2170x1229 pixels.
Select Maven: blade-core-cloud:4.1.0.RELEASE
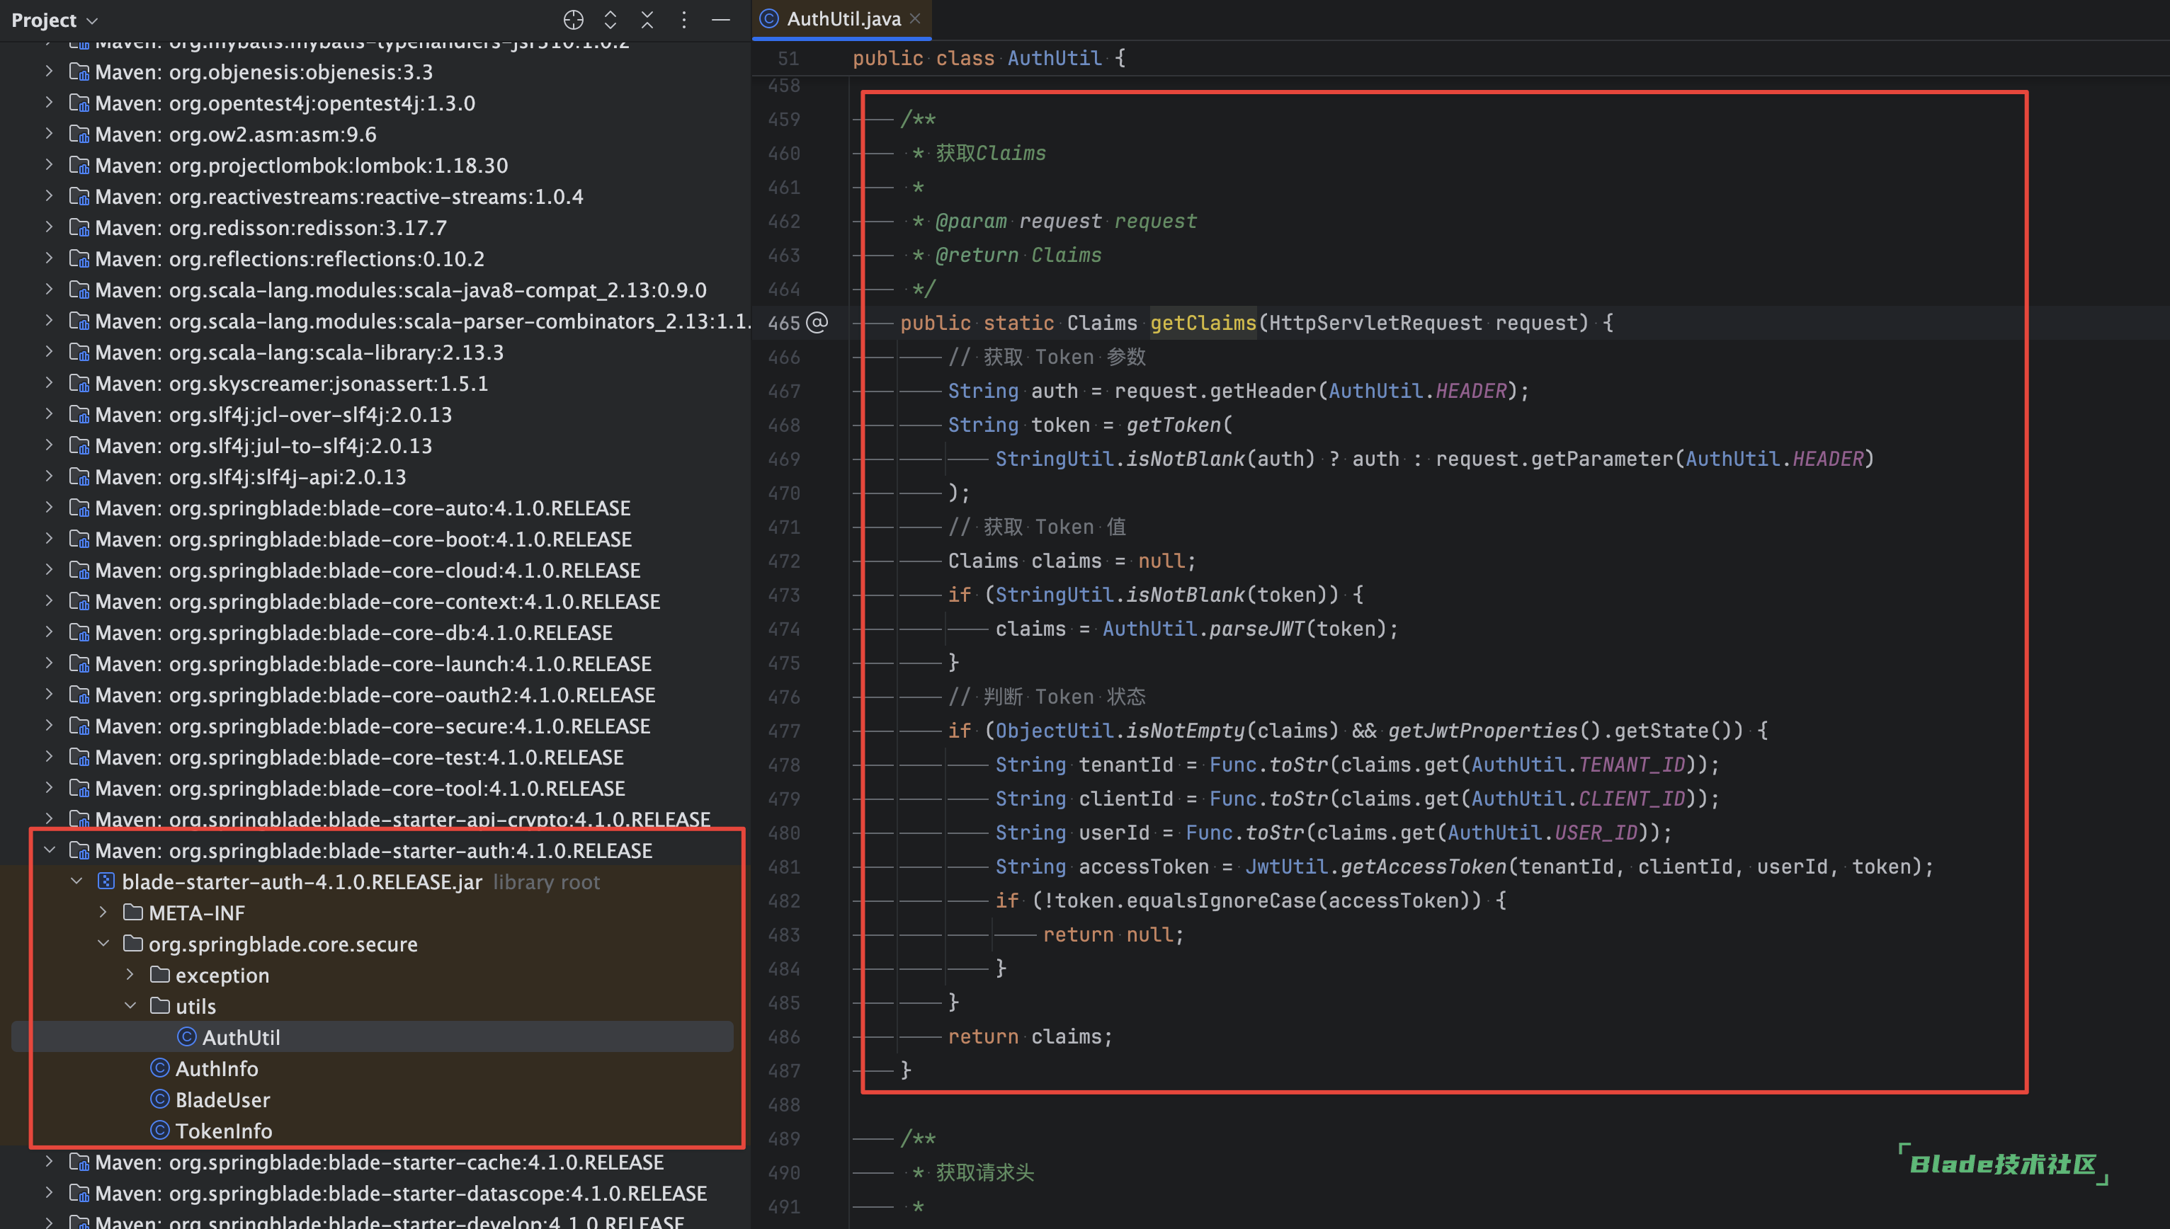click(x=368, y=571)
